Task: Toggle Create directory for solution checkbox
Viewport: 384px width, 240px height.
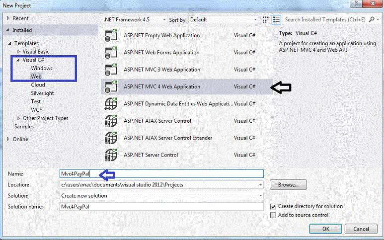Action: (273, 206)
